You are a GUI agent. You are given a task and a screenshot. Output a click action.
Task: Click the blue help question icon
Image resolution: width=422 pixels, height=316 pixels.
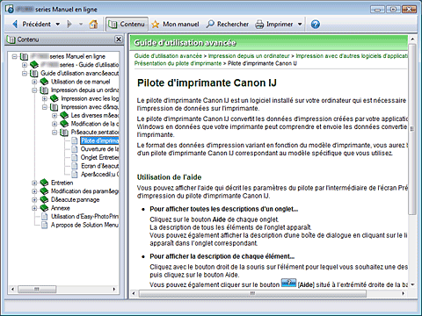(315, 25)
